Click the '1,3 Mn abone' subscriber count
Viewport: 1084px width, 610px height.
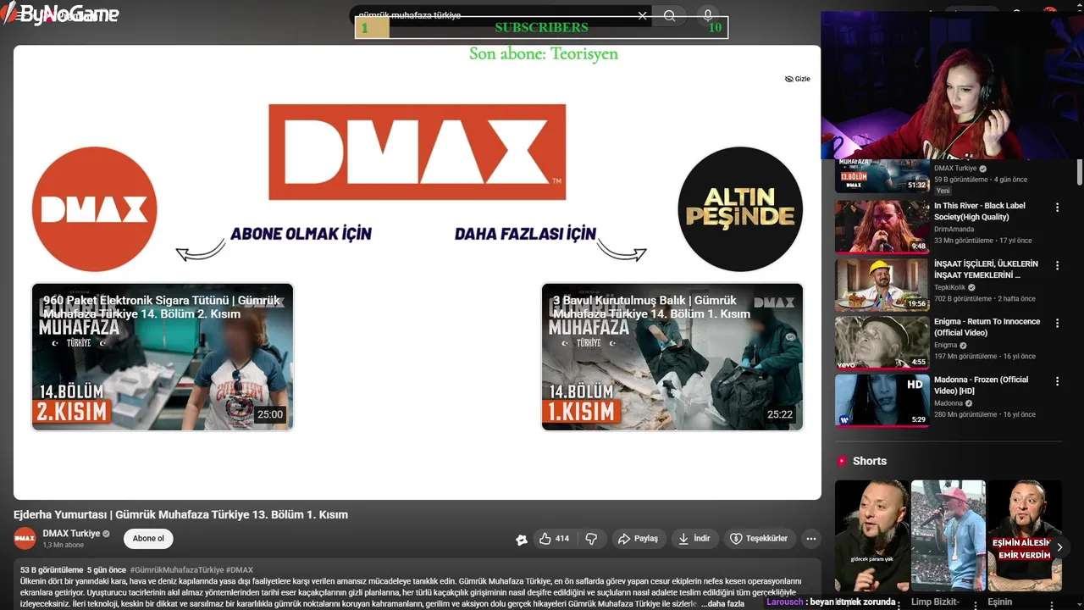[64, 545]
